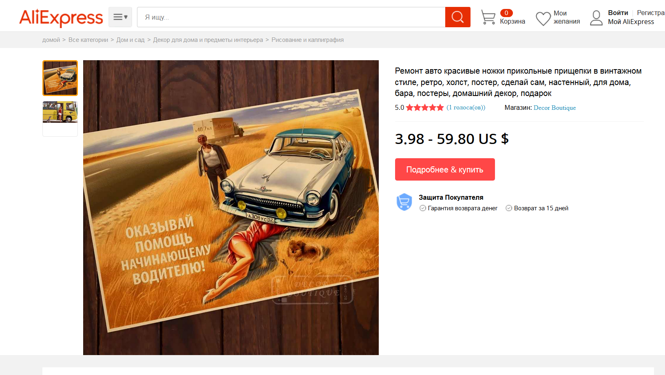Click the Buyer Protection shield icon

point(404,202)
